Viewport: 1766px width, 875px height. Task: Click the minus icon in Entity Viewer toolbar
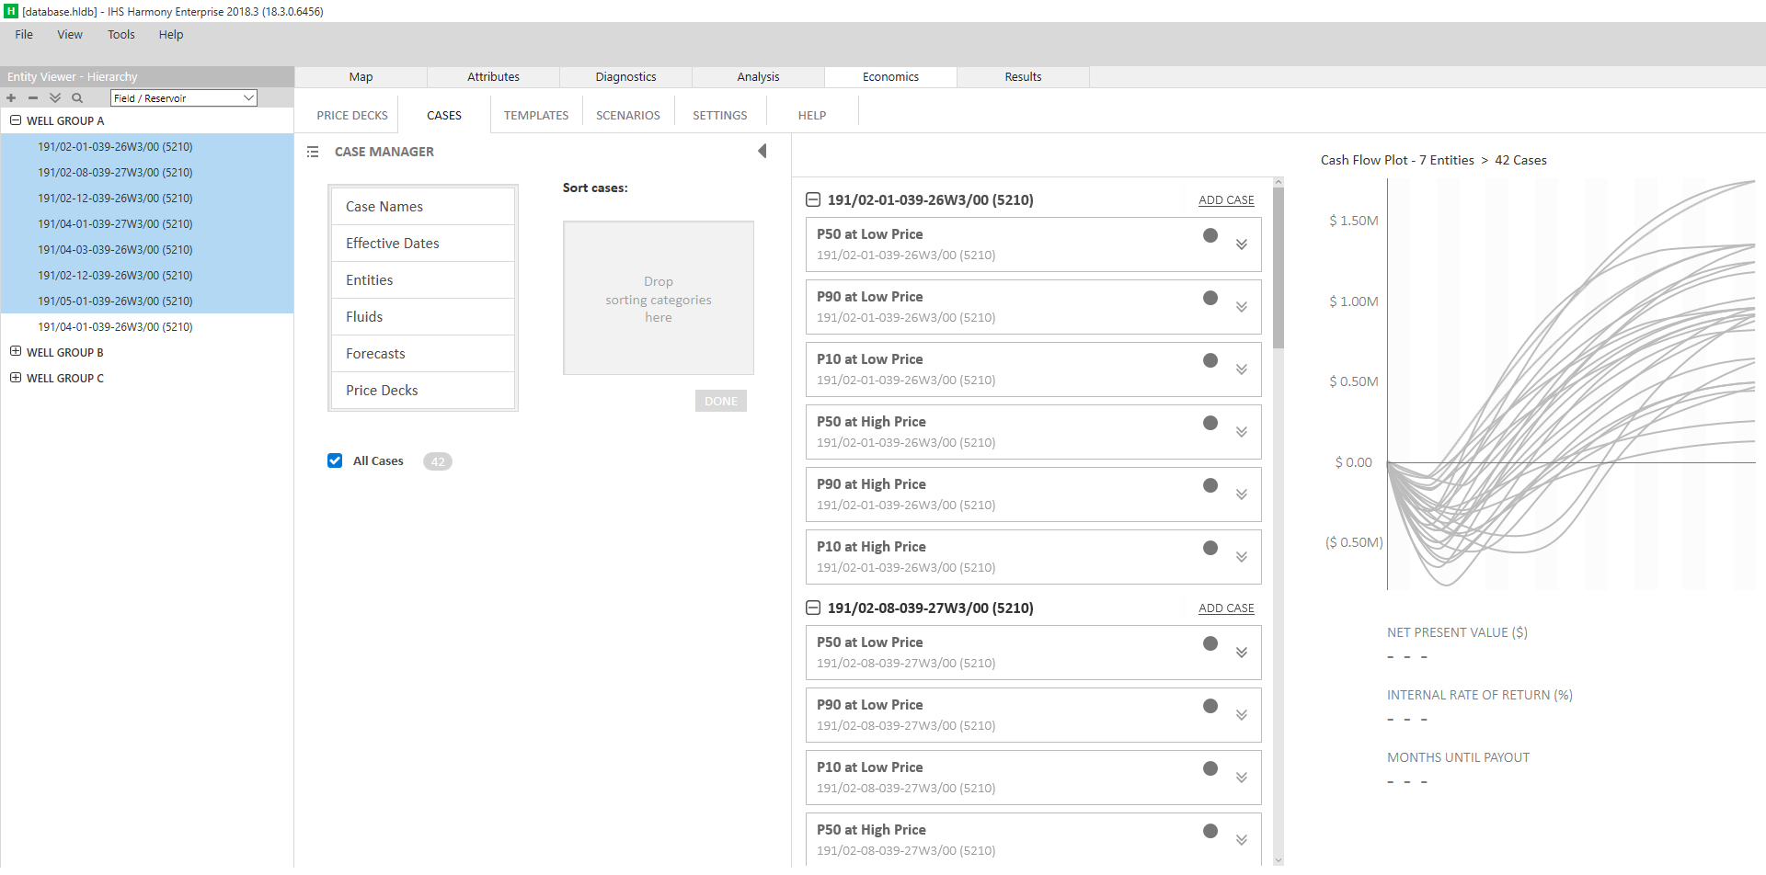(33, 98)
